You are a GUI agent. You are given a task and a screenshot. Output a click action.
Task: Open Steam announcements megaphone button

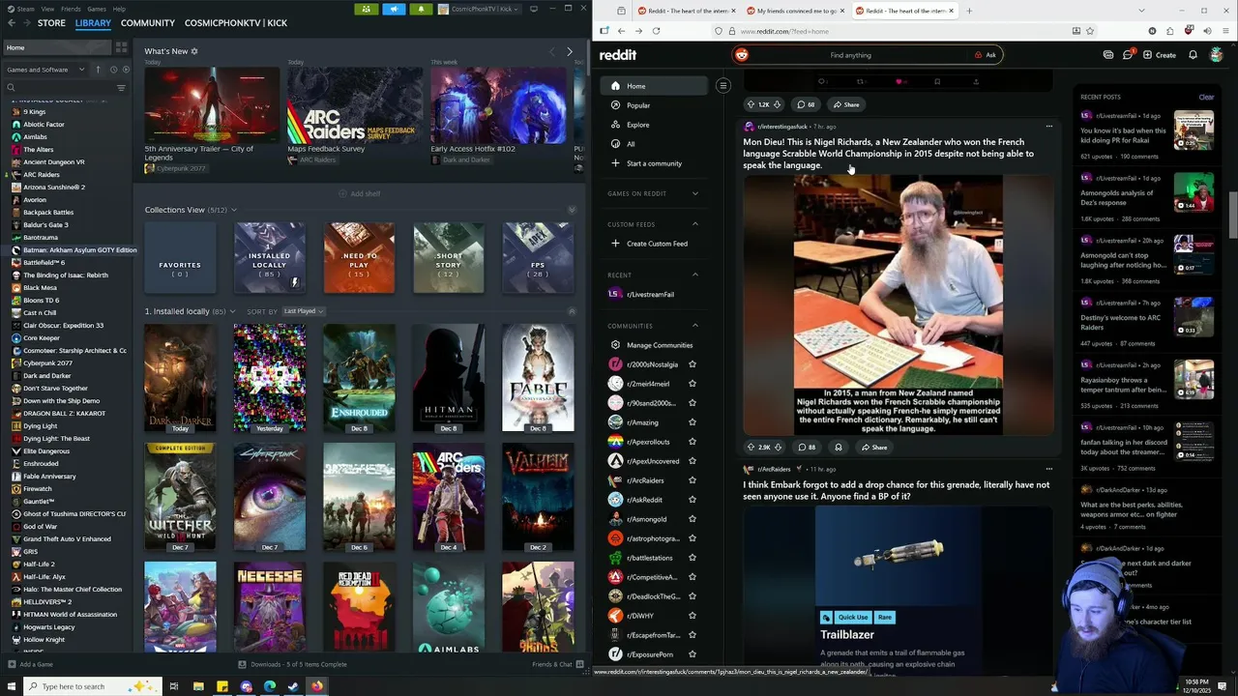click(x=394, y=9)
